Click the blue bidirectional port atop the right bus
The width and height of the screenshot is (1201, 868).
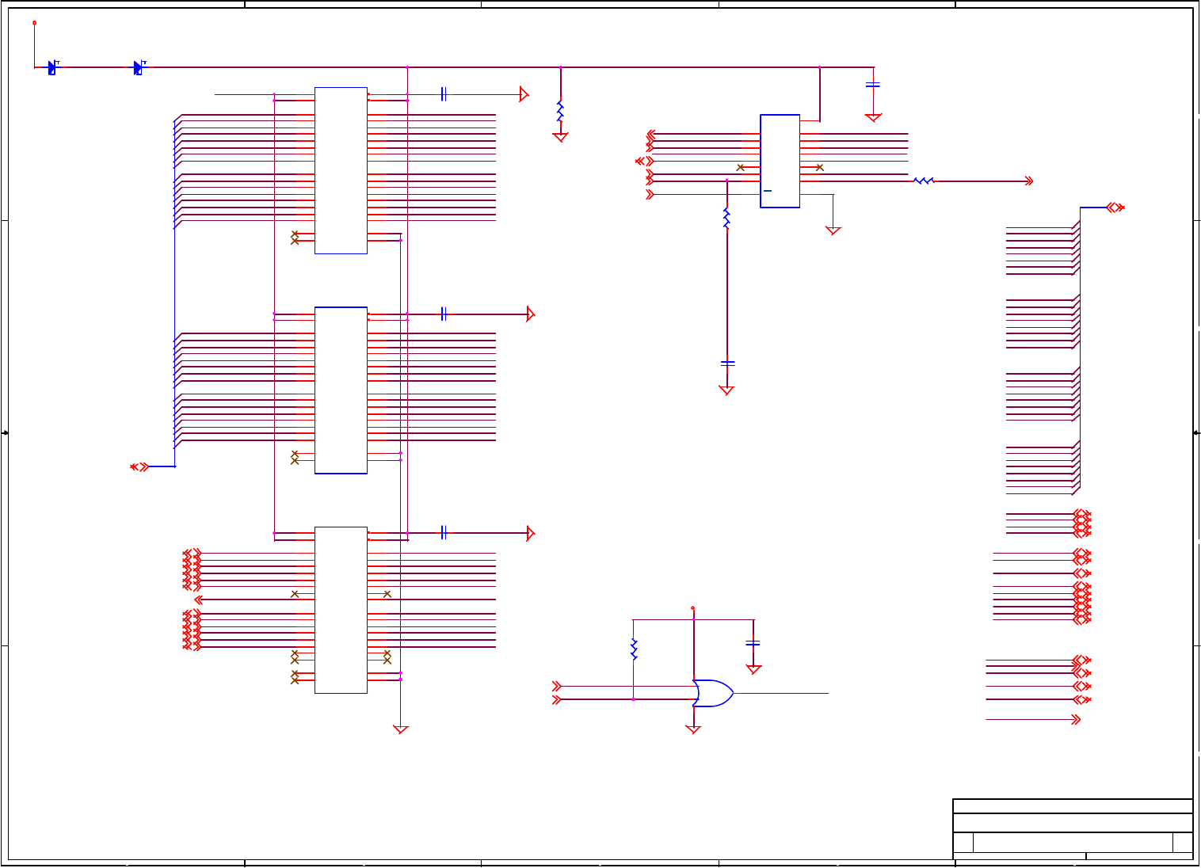(x=1115, y=207)
